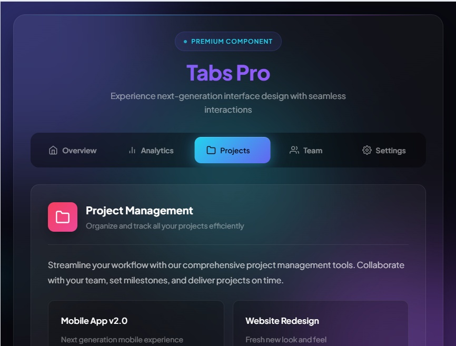Open the Mobile App v2.0 project card
This screenshot has width=456, height=346.
pyautogui.click(x=136, y=323)
